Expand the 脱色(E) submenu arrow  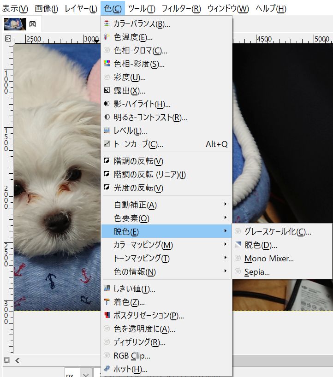pos(226,231)
